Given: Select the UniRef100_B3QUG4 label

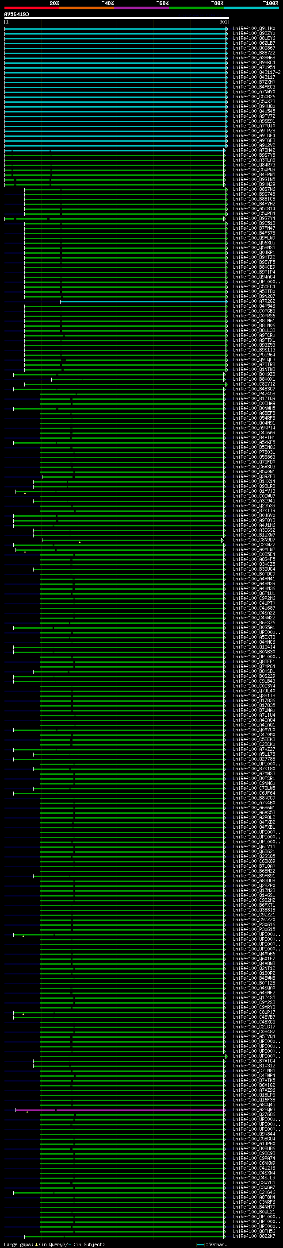Looking at the screenshot, I should click(x=253, y=569).
